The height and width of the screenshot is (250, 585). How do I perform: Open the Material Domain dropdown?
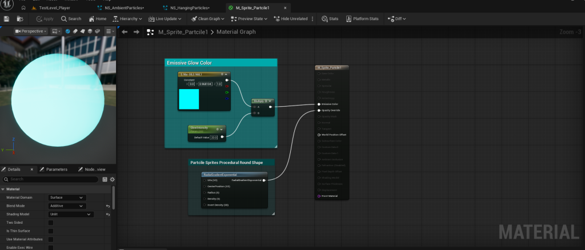[x=67, y=197]
